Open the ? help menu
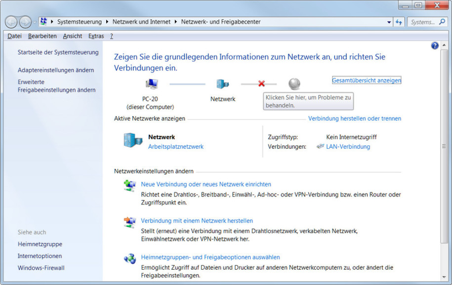 (112, 36)
